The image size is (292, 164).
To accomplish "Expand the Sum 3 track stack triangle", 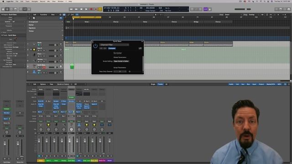I will [x=31, y=50].
